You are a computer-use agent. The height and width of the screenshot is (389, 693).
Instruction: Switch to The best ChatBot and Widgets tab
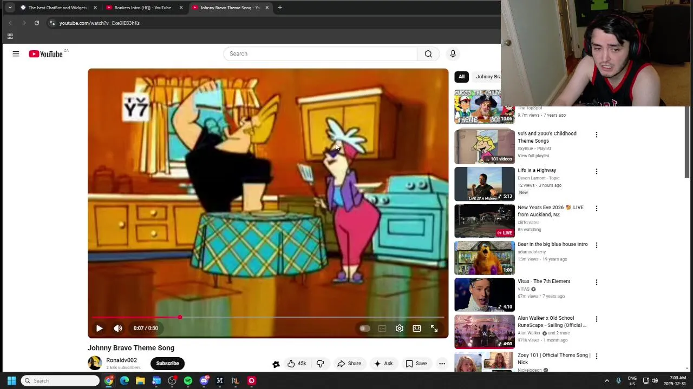click(58, 8)
